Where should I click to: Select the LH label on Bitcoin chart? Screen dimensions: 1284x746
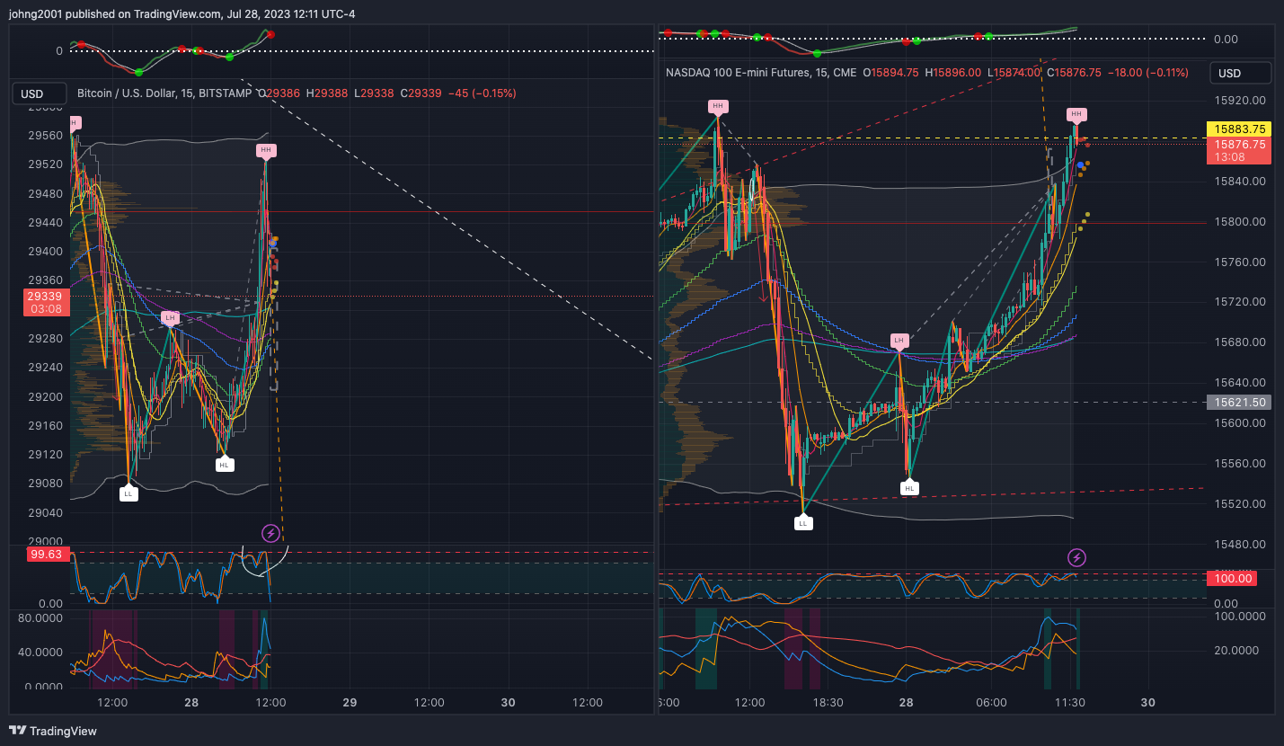coord(170,317)
